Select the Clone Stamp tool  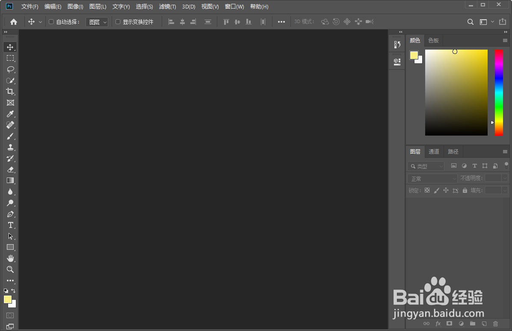(x=10, y=147)
